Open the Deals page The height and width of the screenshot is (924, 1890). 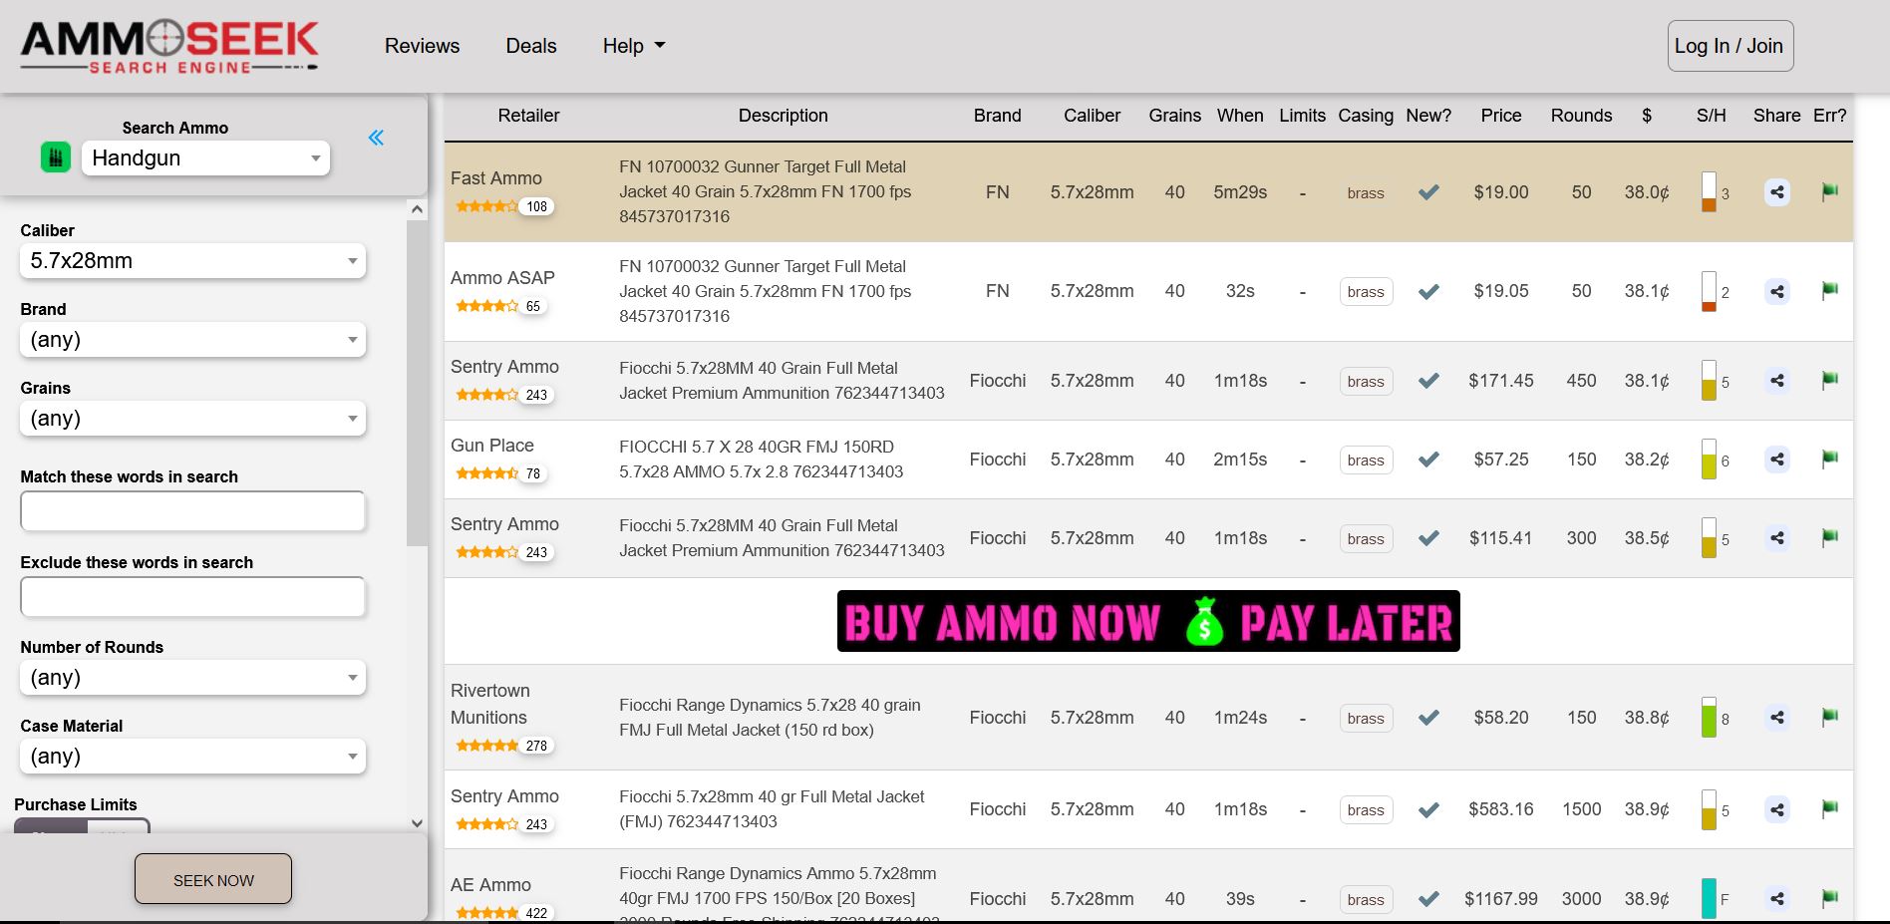coord(531,46)
